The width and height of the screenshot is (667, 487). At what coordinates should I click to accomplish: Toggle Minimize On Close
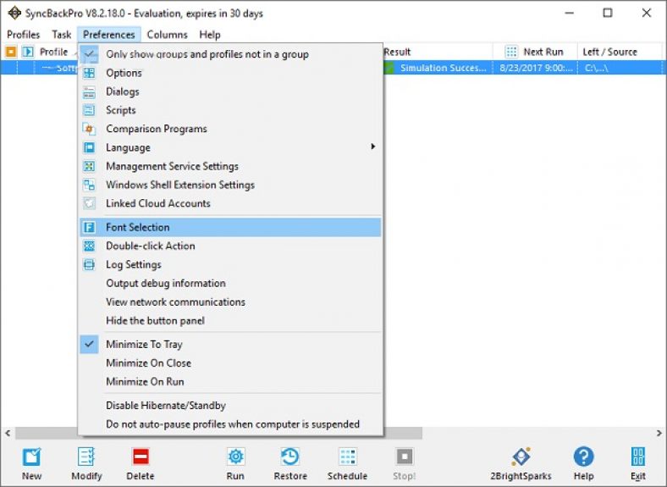(x=230, y=363)
